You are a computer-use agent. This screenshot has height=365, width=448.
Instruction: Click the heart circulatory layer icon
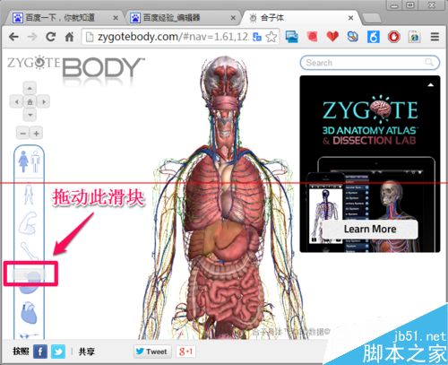point(29,313)
